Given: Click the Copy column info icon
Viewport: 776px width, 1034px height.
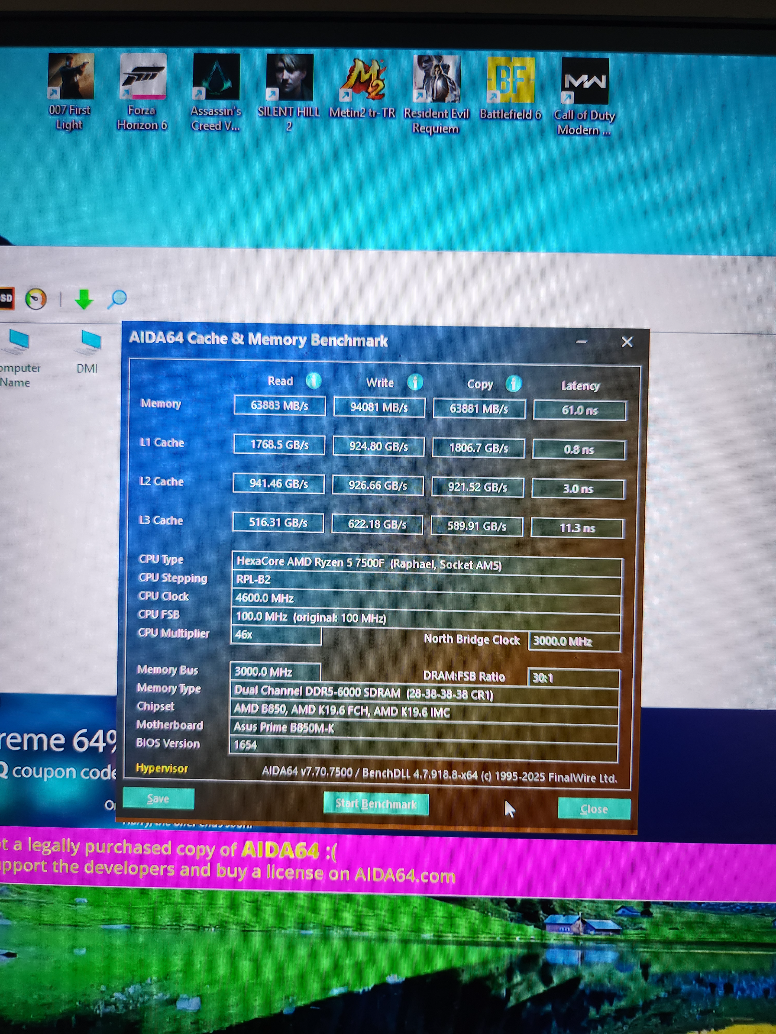Looking at the screenshot, I should 514,383.
